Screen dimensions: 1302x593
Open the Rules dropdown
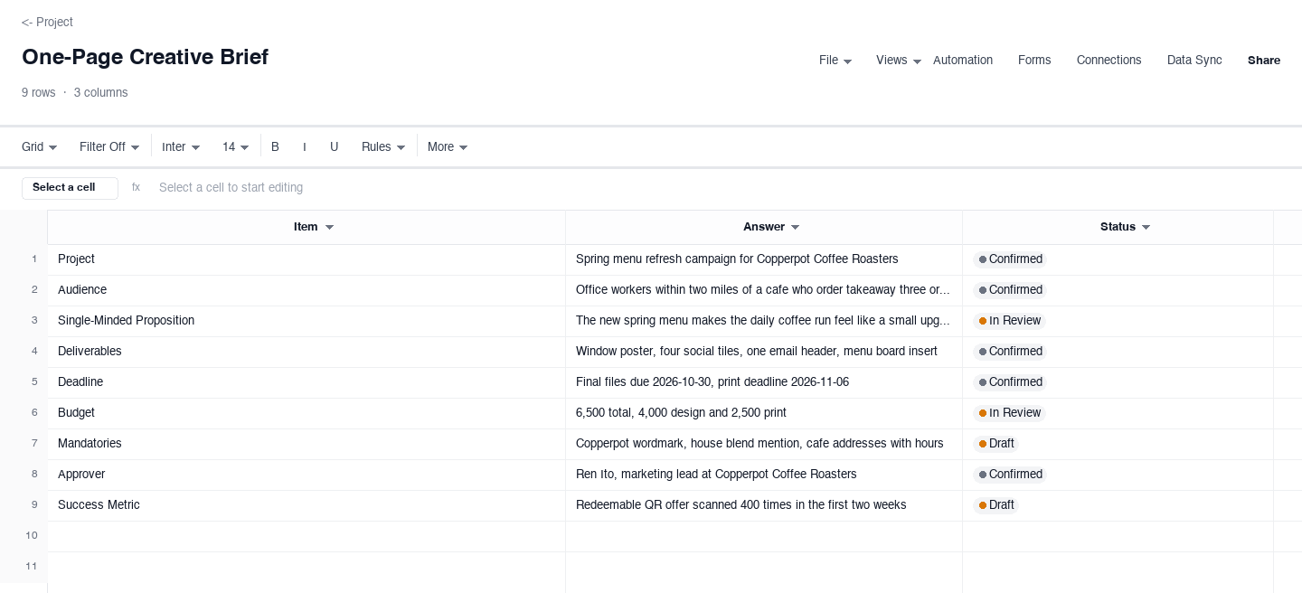[383, 146]
